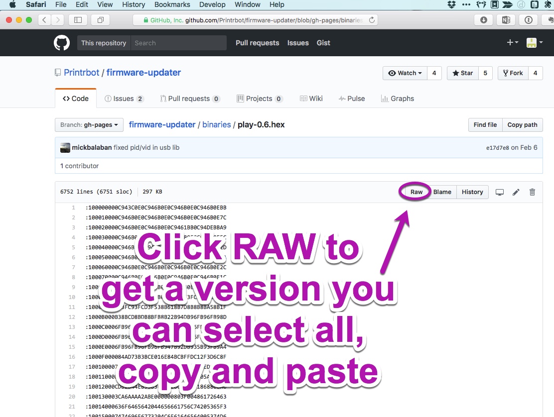Reload the page with refresh icon

372,20
